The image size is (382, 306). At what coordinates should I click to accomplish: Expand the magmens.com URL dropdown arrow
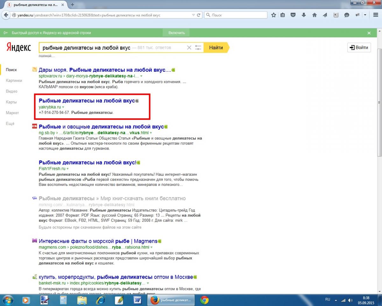click(152, 247)
